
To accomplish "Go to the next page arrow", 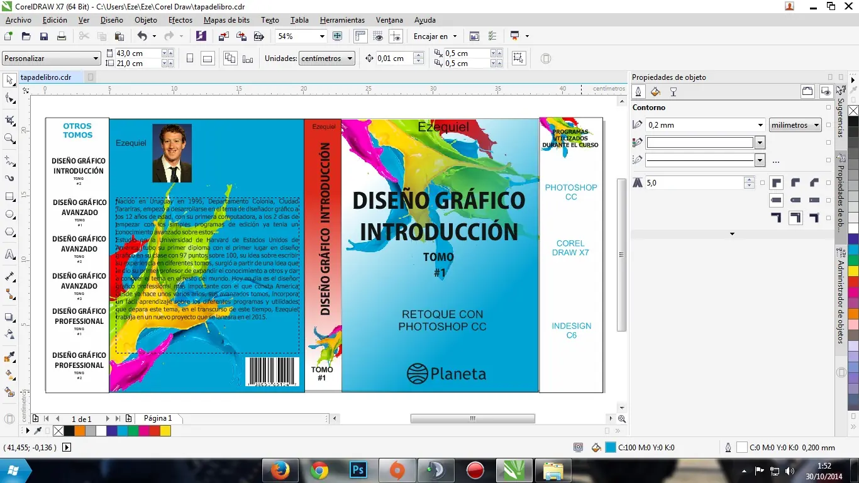I will pyautogui.click(x=108, y=419).
